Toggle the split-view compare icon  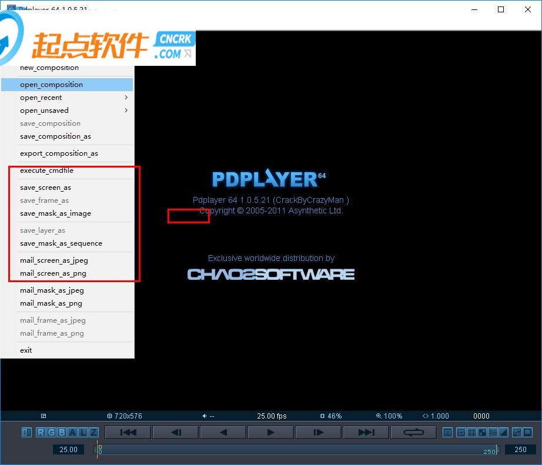26,433
